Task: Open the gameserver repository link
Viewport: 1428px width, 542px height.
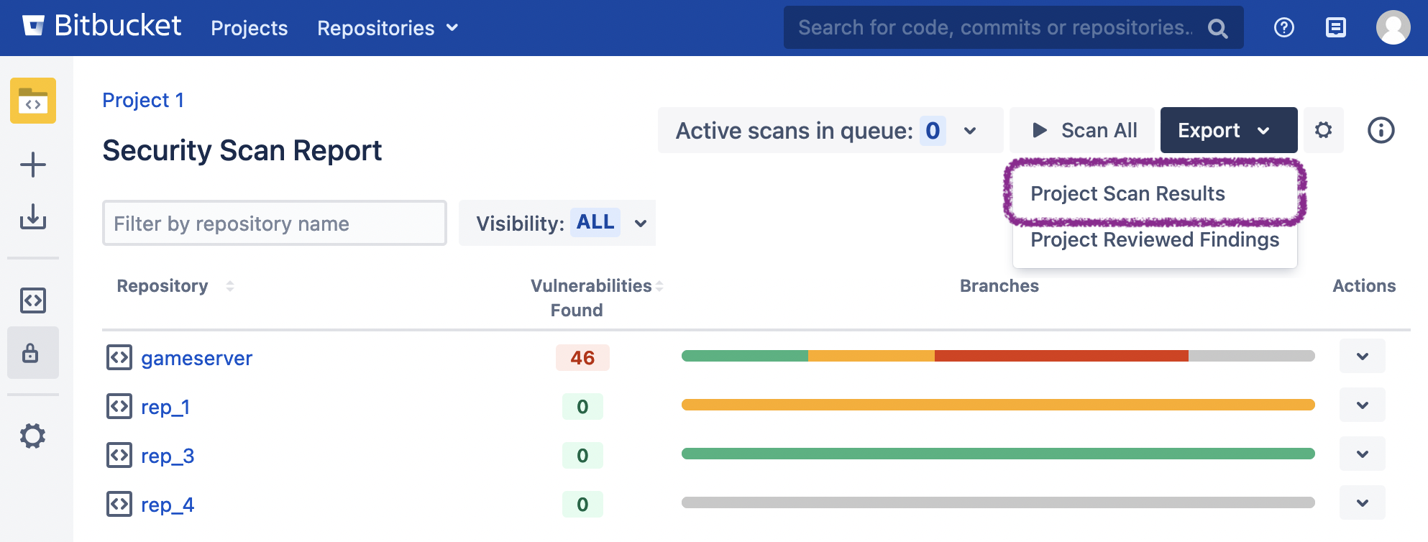Action: pos(196,358)
